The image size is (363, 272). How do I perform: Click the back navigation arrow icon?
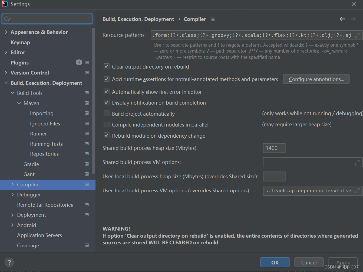(342, 19)
